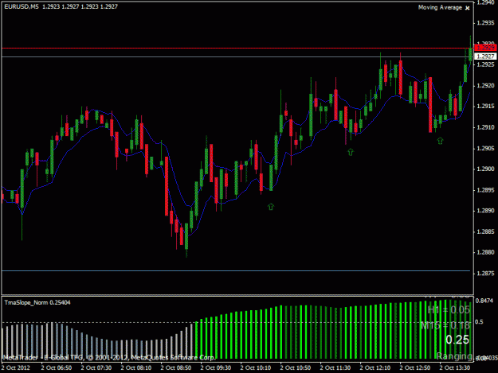Click the 1.2905 price axis label

[x=485, y=148]
